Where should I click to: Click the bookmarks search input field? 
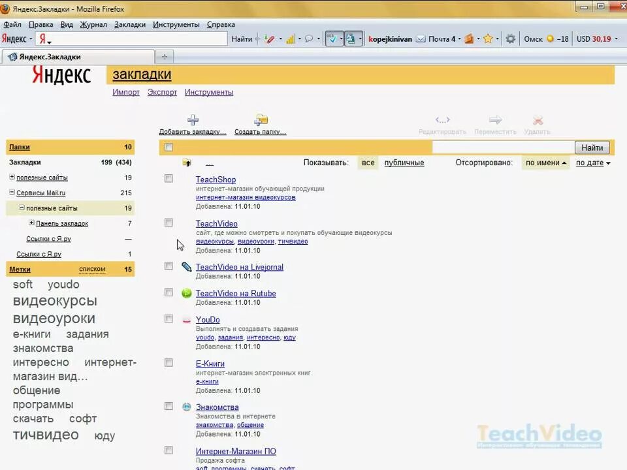pos(503,148)
